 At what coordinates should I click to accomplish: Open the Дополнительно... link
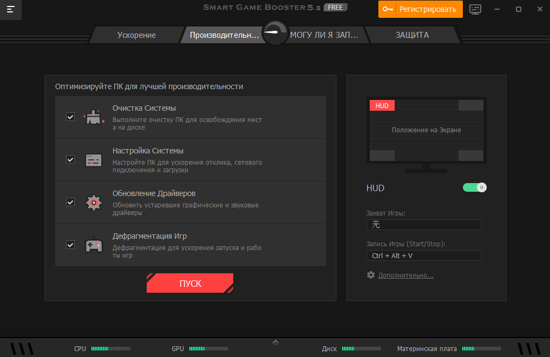406,275
